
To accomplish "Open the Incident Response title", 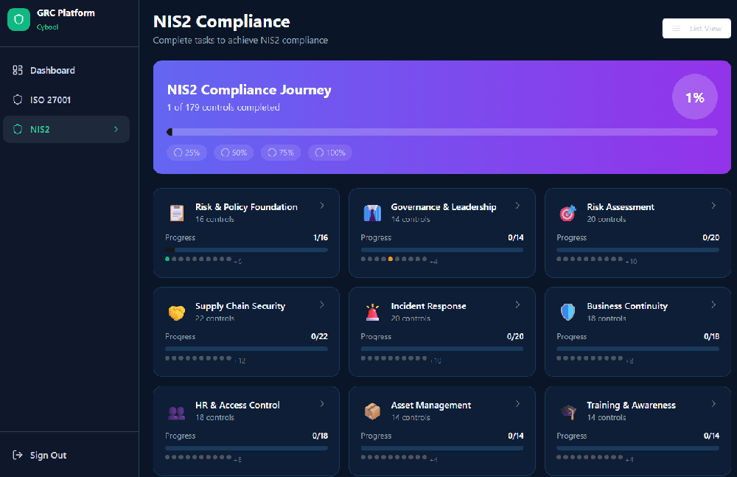I will tap(429, 306).
